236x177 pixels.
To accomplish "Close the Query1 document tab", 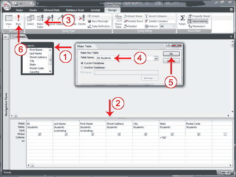I will 231,36.
